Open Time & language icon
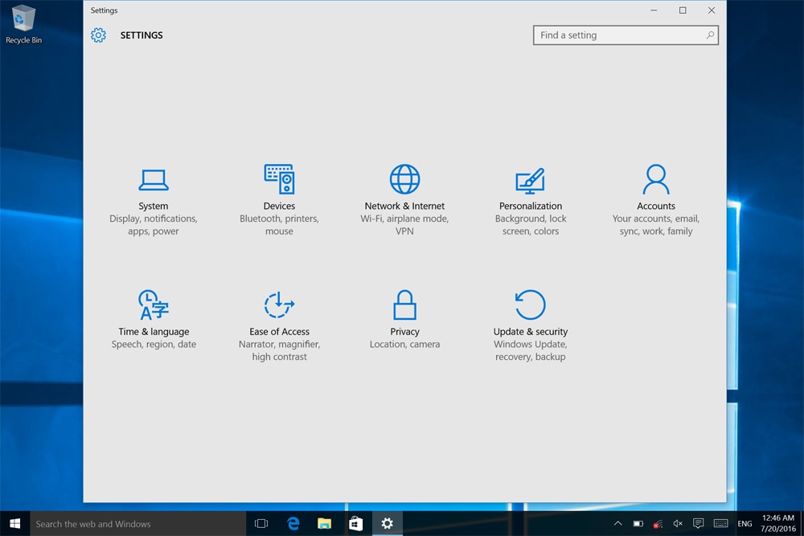804x536 pixels. tap(153, 305)
